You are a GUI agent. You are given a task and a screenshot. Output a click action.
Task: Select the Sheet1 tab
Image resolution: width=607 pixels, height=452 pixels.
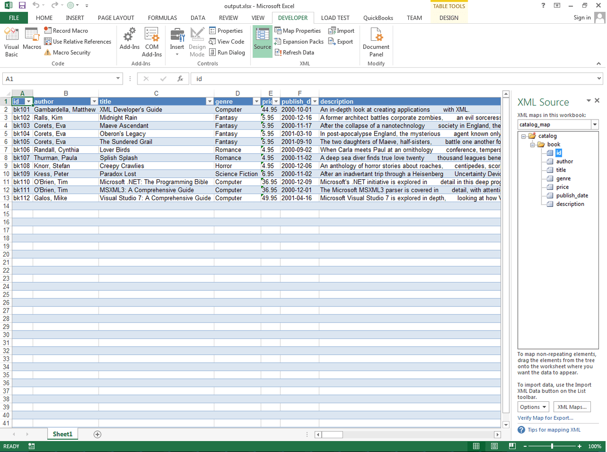coord(63,434)
